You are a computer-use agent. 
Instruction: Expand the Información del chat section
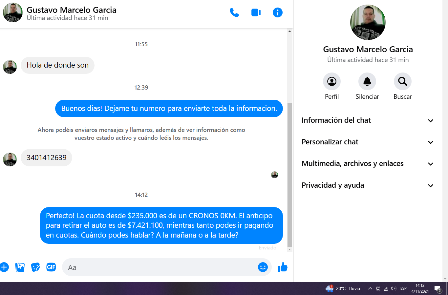pos(368,120)
